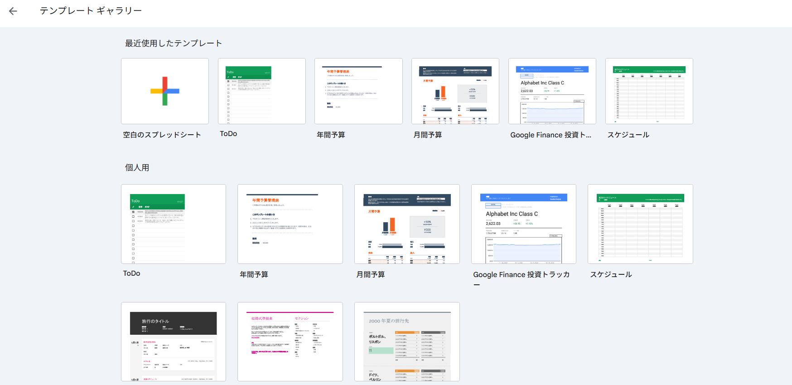Click the スケジュール text label in recently used row
Image resolution: width=792 pixels, height=385 pixels.
628,135
